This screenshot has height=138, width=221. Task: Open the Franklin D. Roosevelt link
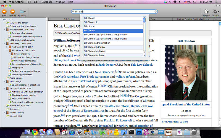coord(118,120)
